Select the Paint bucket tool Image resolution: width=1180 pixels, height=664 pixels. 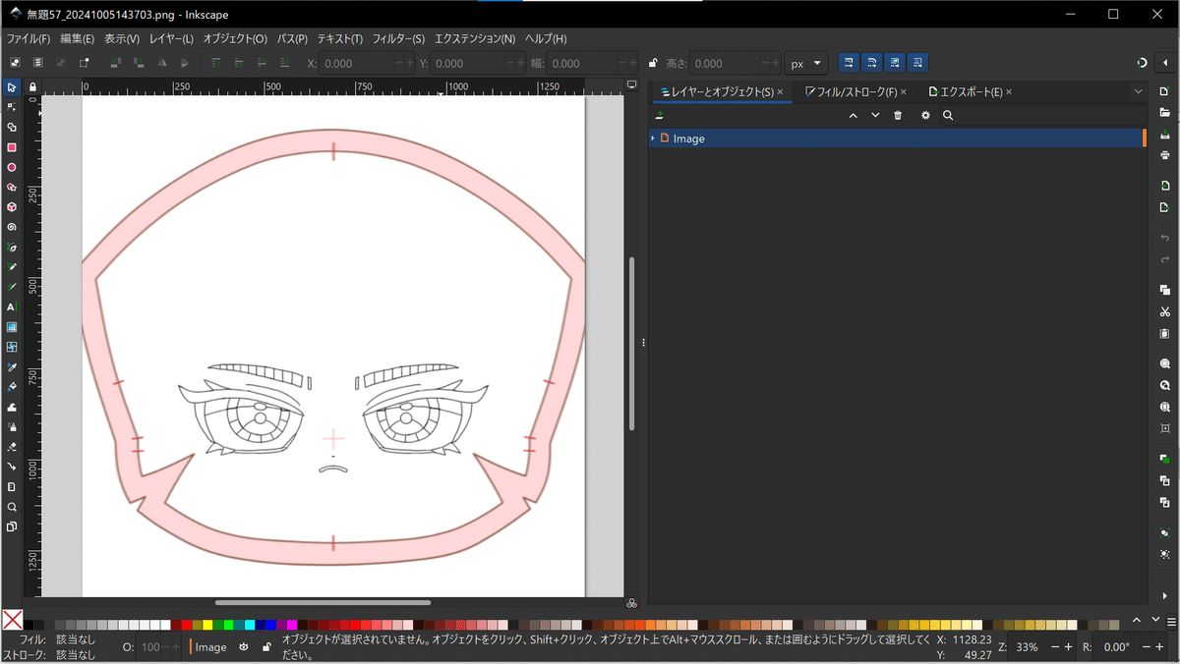12,387
